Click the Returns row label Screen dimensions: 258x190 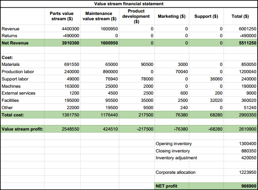10,36
